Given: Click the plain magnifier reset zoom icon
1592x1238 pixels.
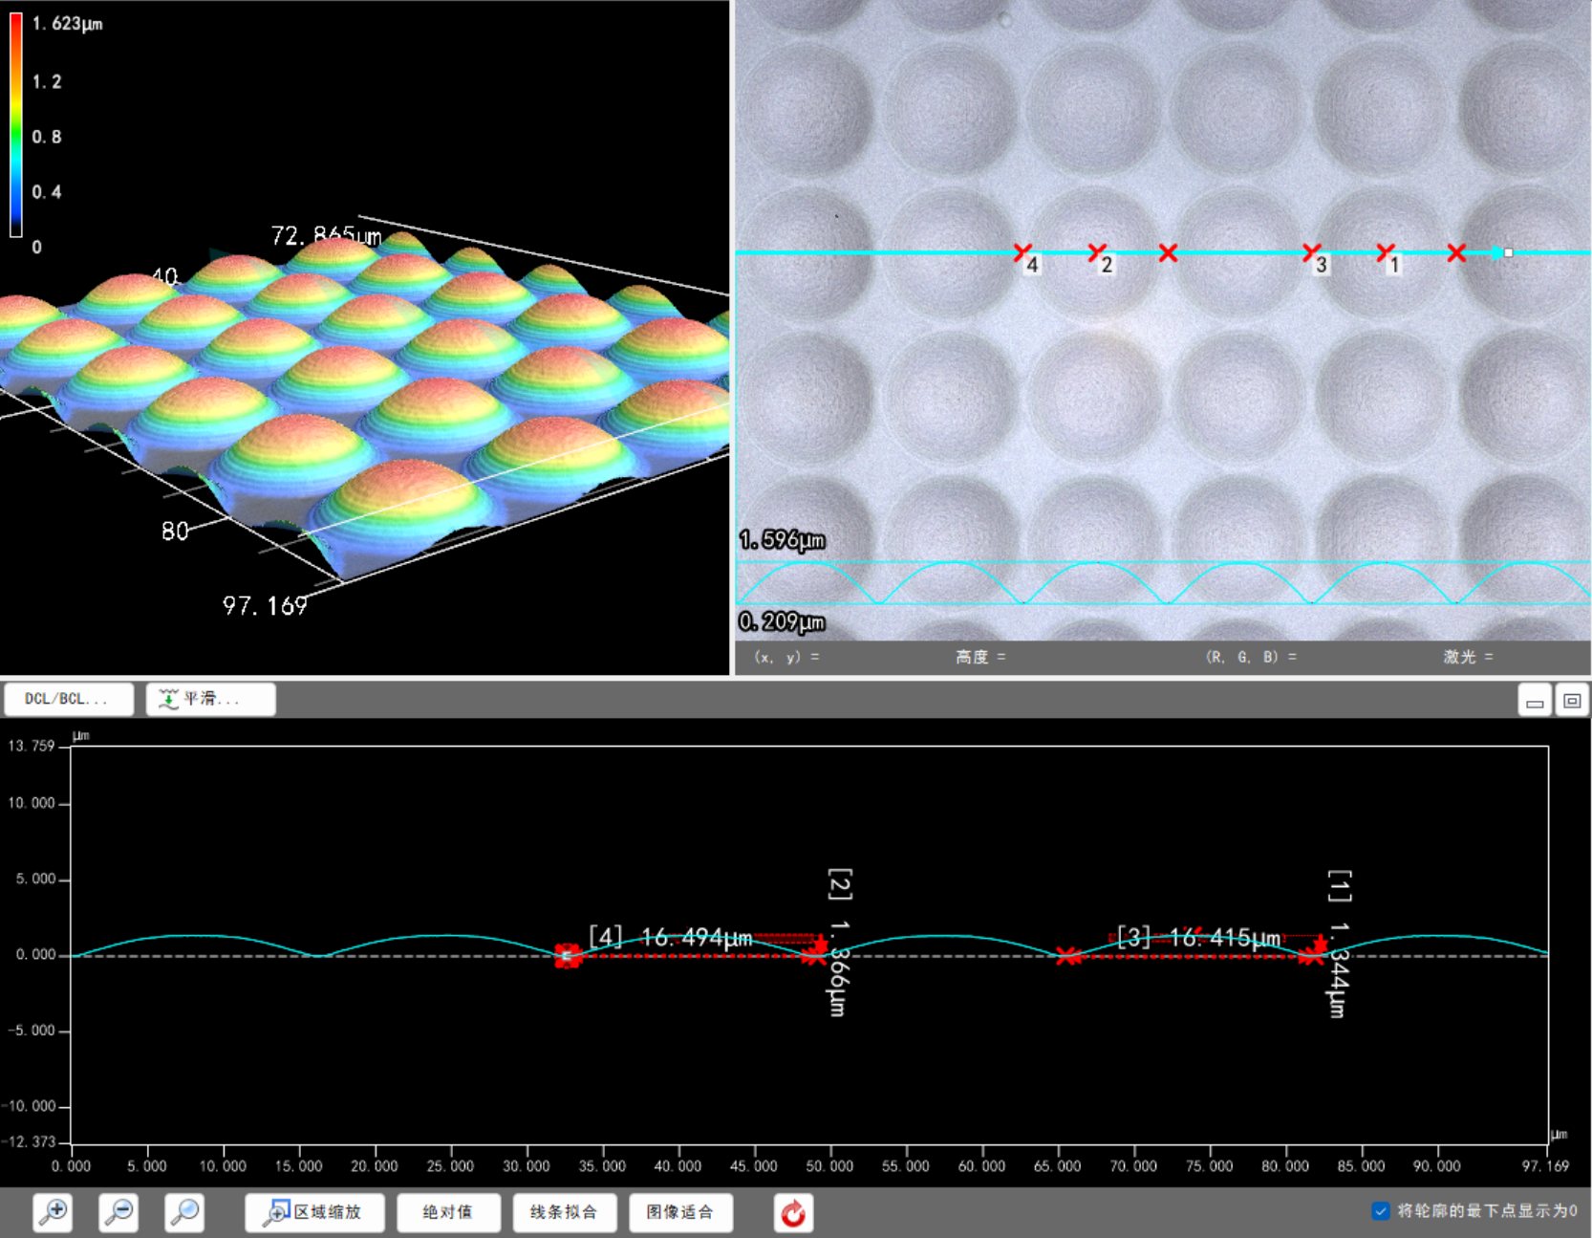Looking at the screenshot, I should click(x=184, y=1212).
